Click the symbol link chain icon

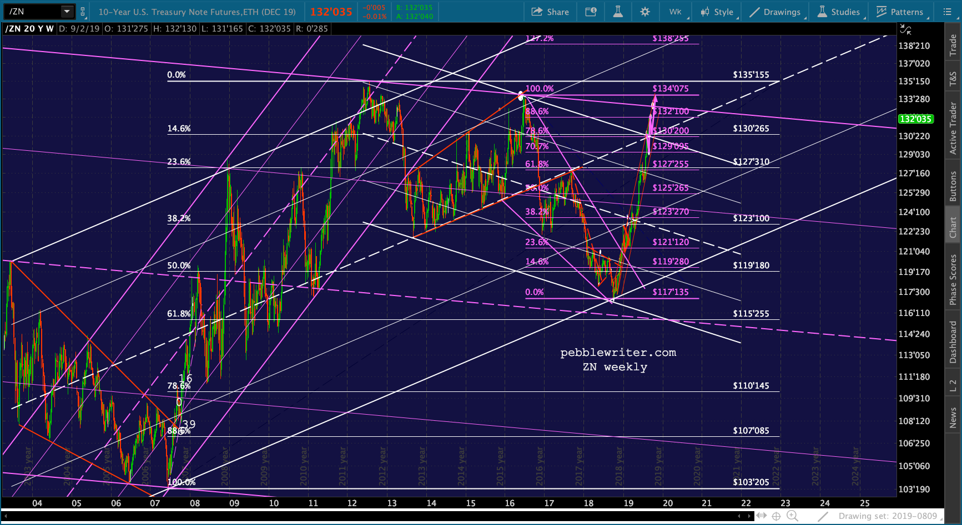83,11
